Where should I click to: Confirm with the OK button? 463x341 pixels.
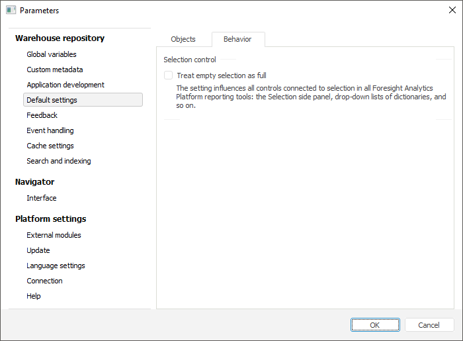click(375, 325)
